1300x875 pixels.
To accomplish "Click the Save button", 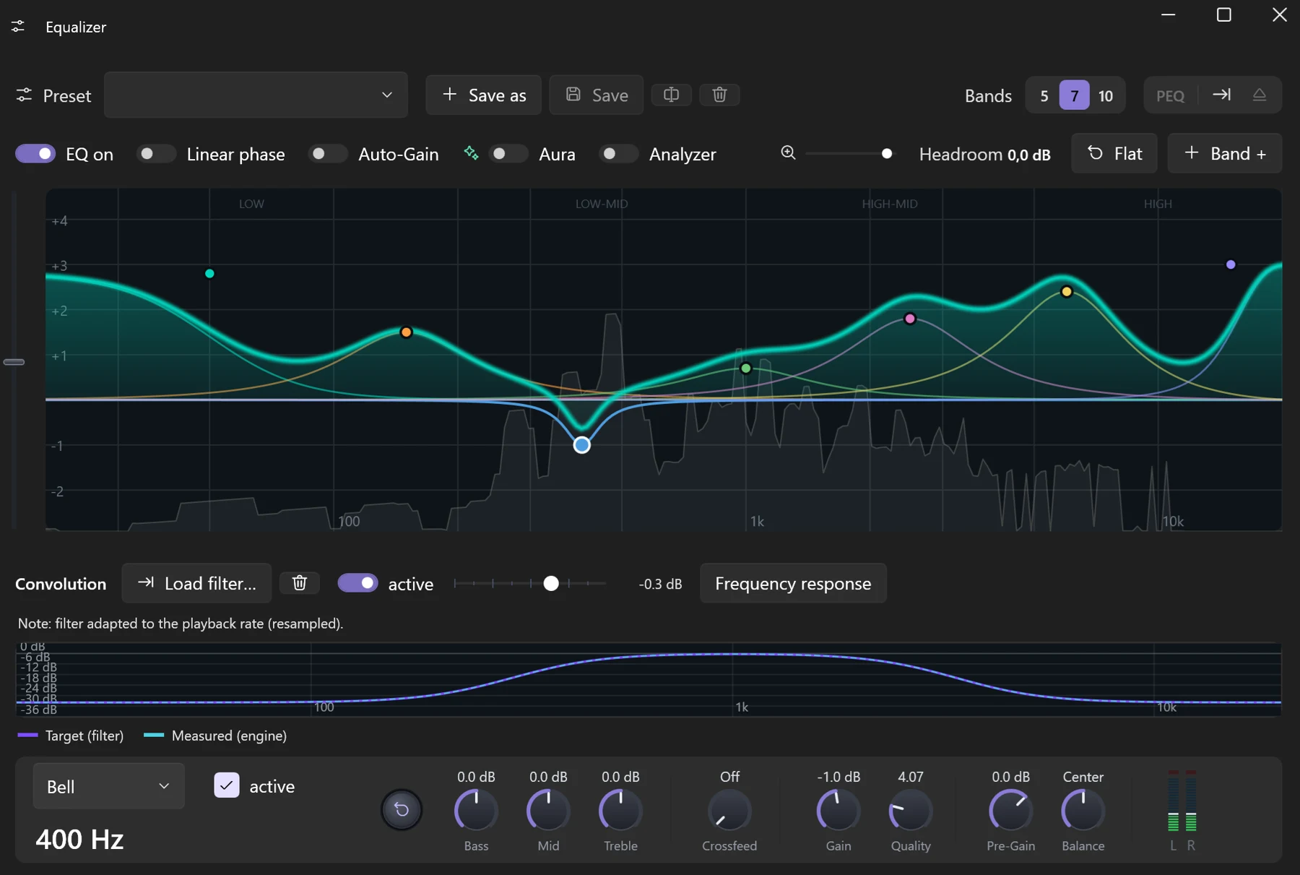I will [597, 95].
